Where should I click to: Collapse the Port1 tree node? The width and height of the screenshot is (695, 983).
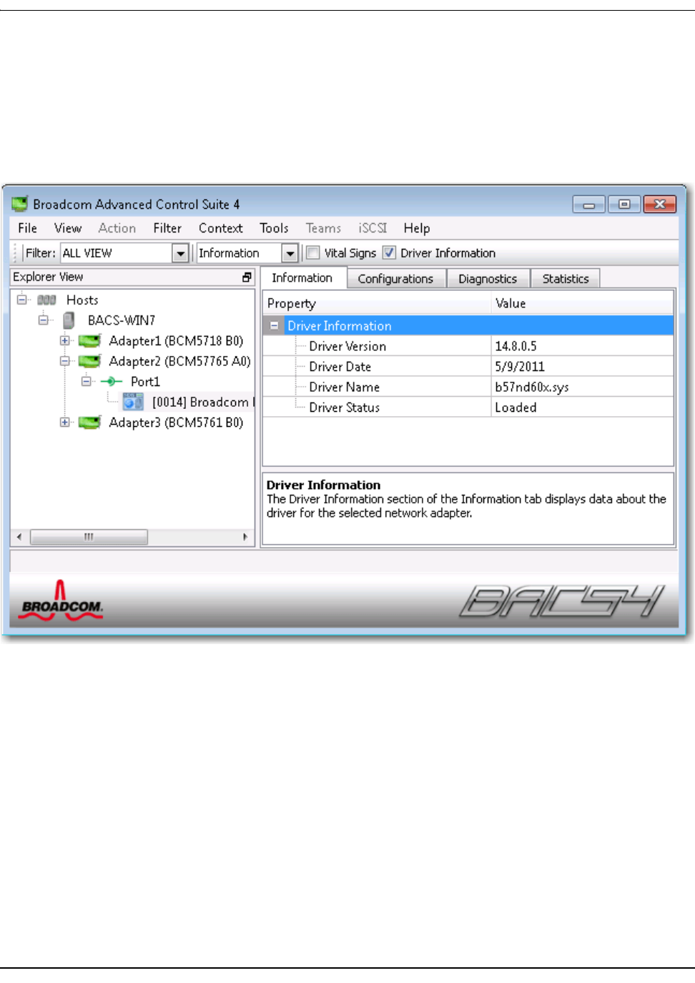(87, 381)
